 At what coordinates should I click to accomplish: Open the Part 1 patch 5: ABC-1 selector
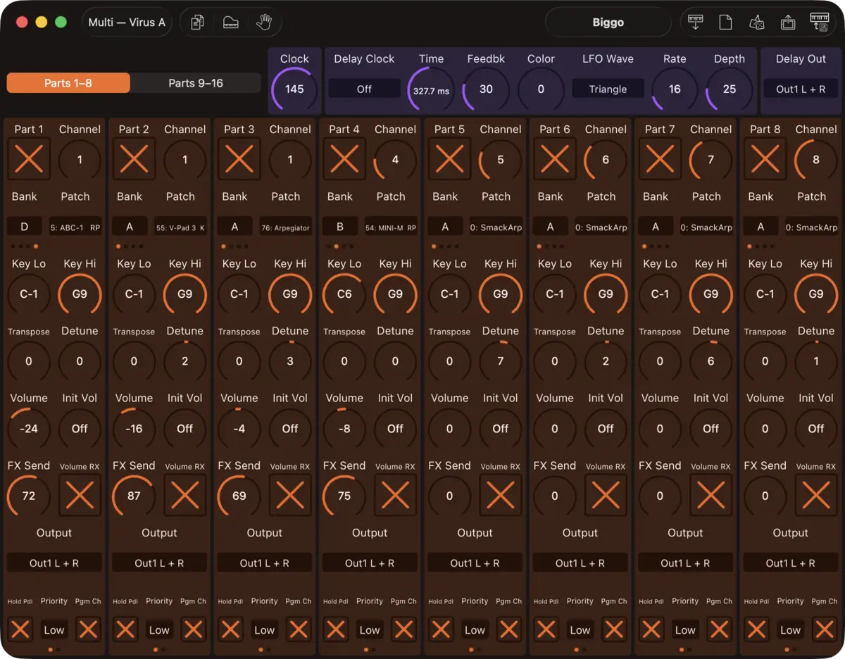click(75, 227)
